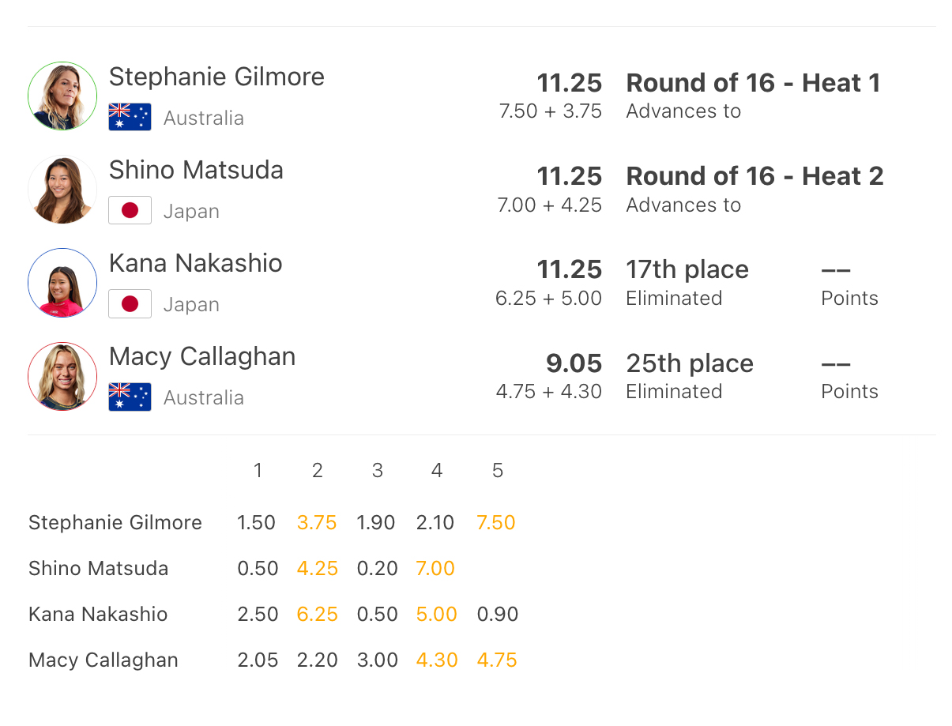
Task: Click Stephanie Gilmore's profile photo
Action: coord(62,96)
